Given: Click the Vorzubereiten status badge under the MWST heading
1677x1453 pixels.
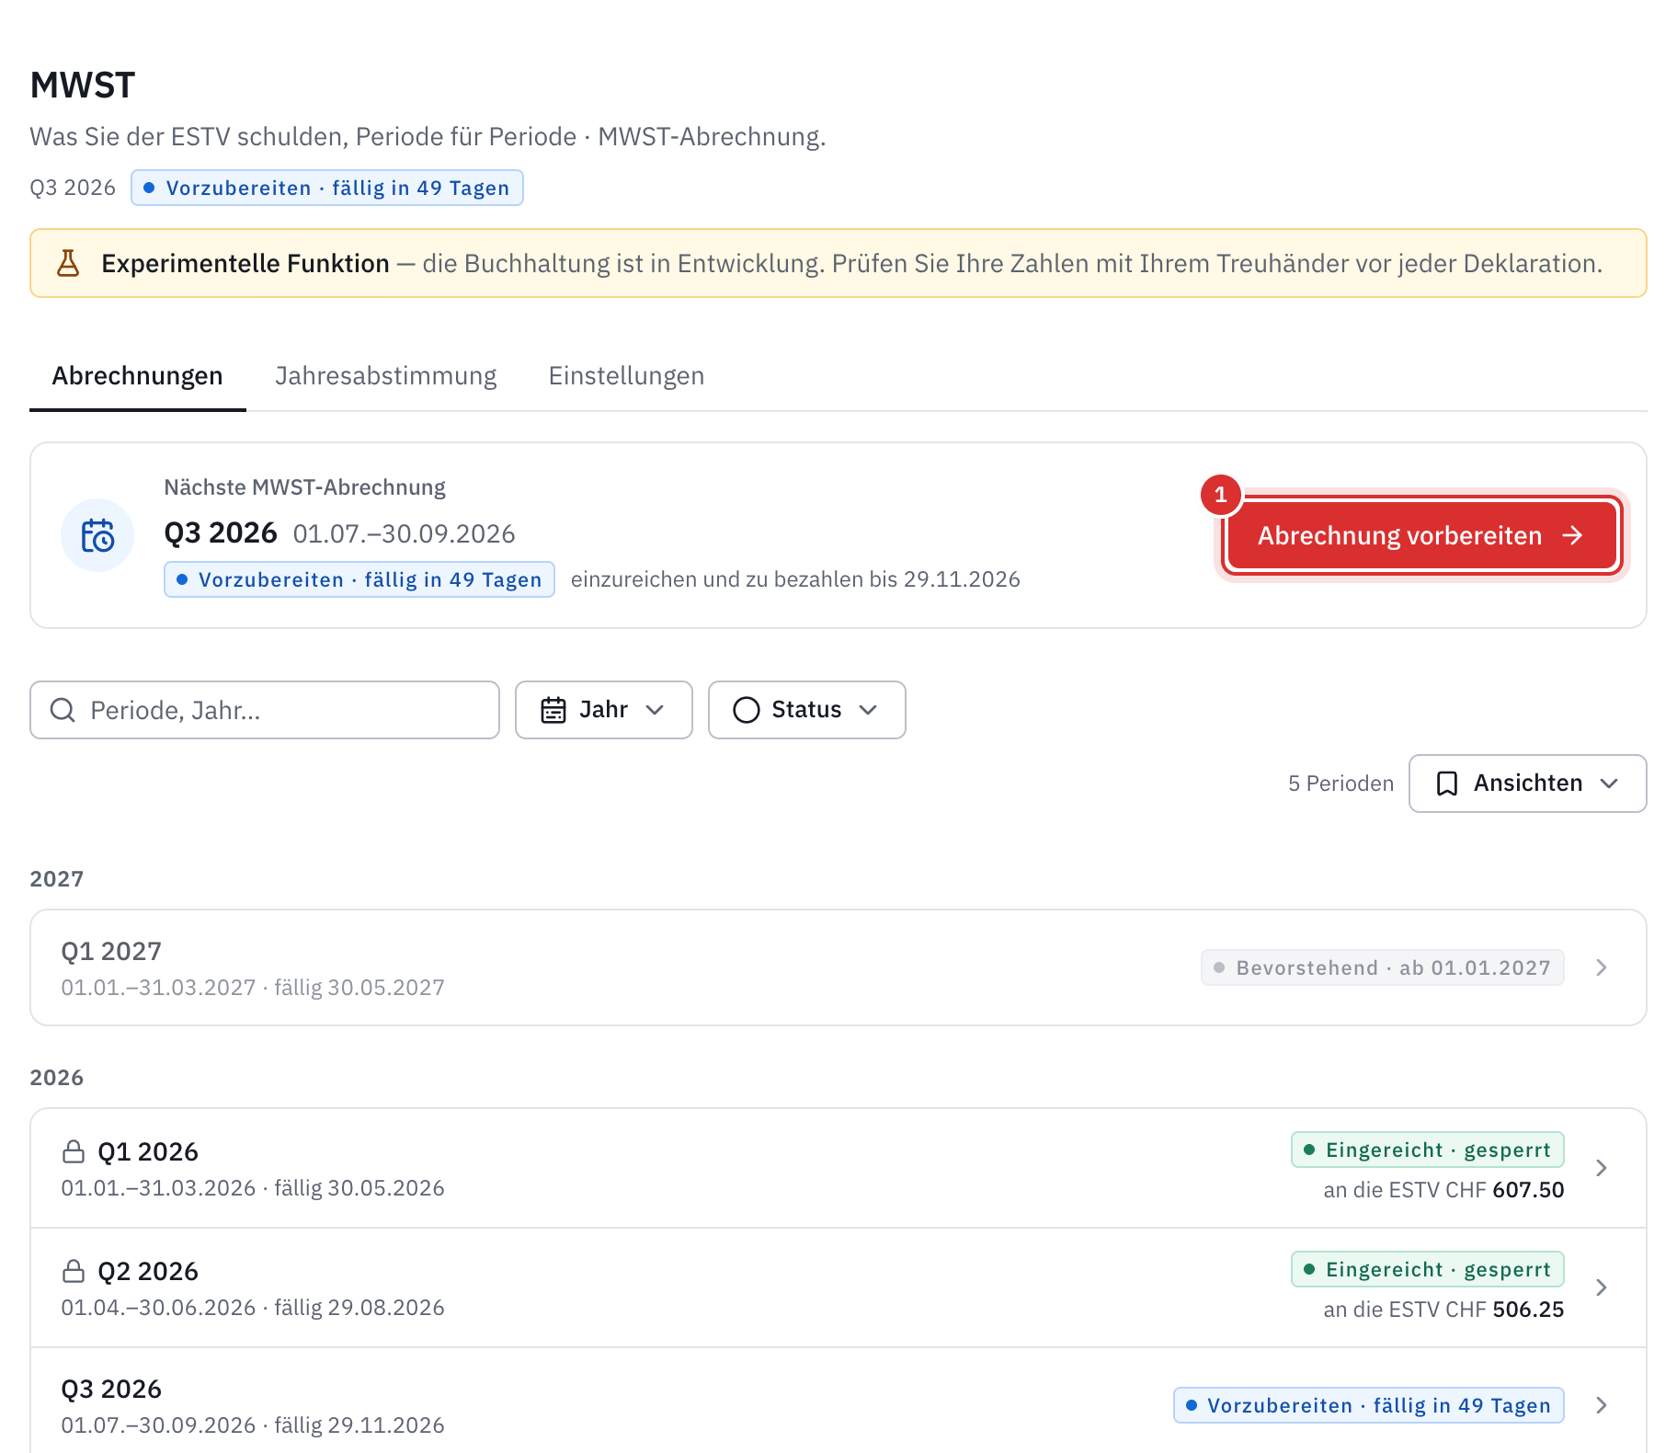Looking at the screenshot, I should (326, 188).
